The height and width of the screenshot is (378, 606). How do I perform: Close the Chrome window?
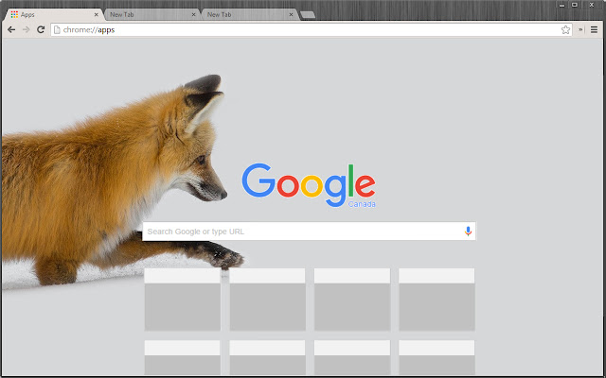coord(592,5)
